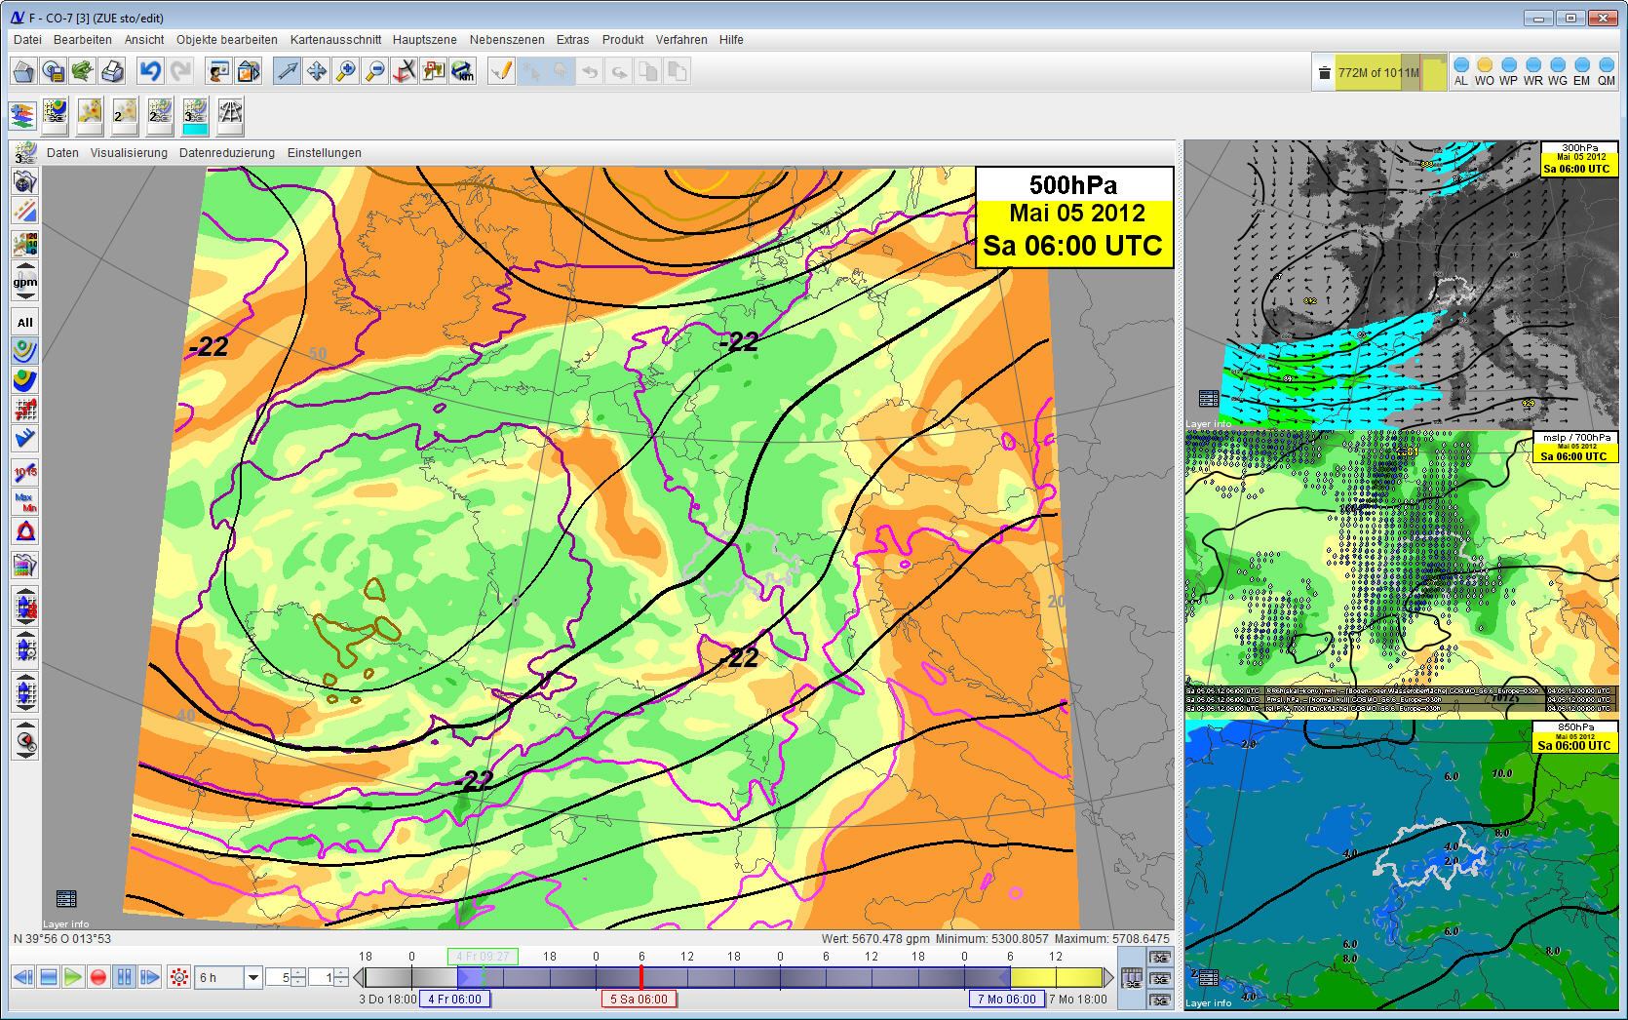
Task: Click the print icon in the toolbar
Action: pos(112,71)
